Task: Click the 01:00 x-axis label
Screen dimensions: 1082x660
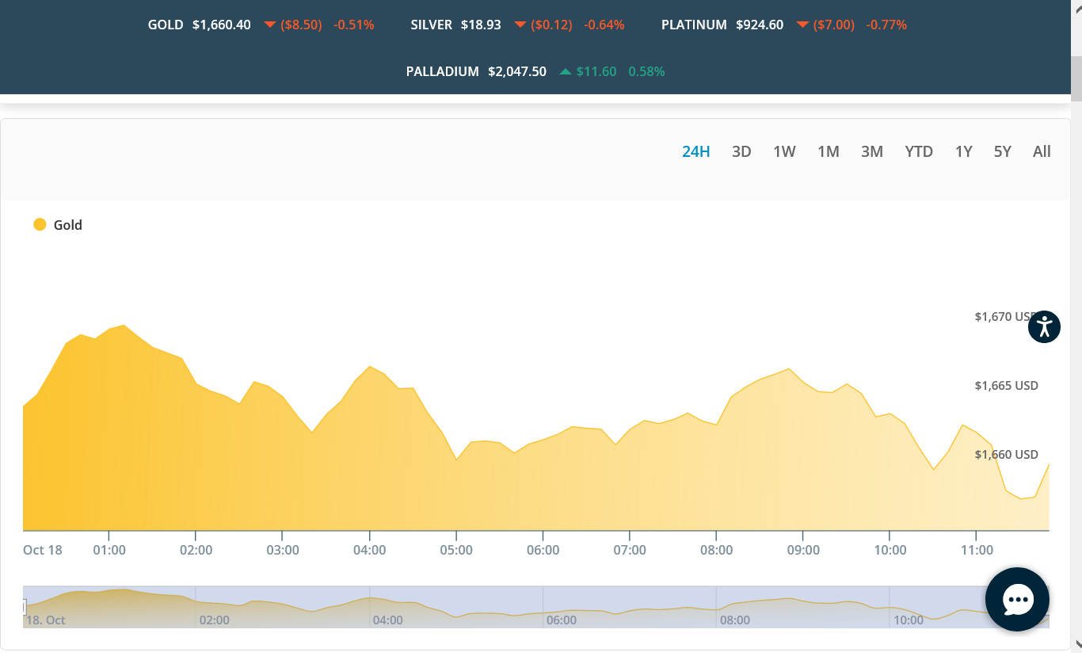Action: tap(109, 550)
